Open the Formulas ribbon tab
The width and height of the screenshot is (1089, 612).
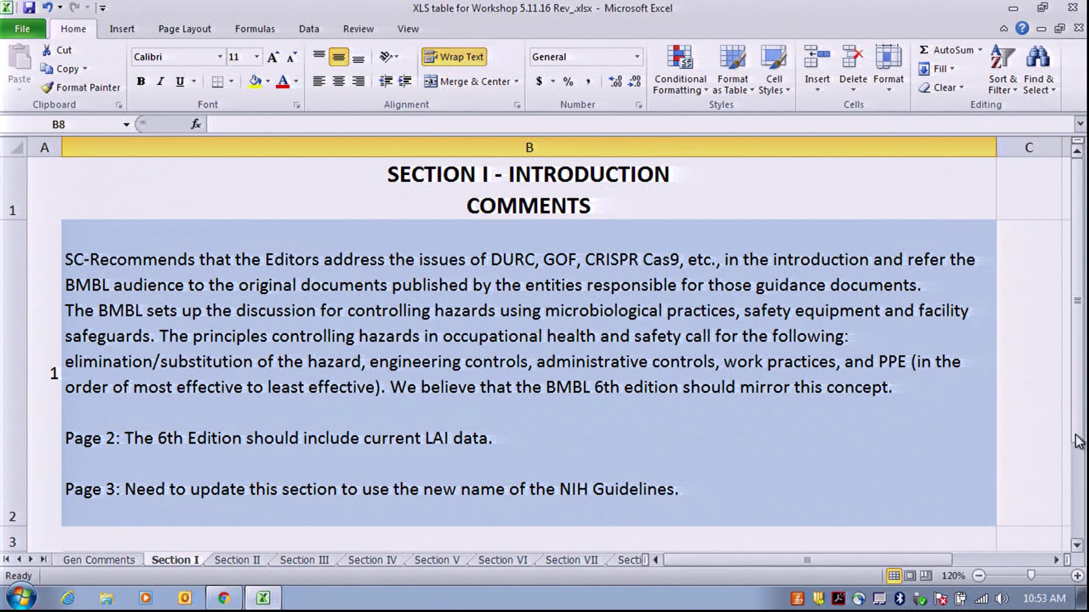click(x=255, y=29)
